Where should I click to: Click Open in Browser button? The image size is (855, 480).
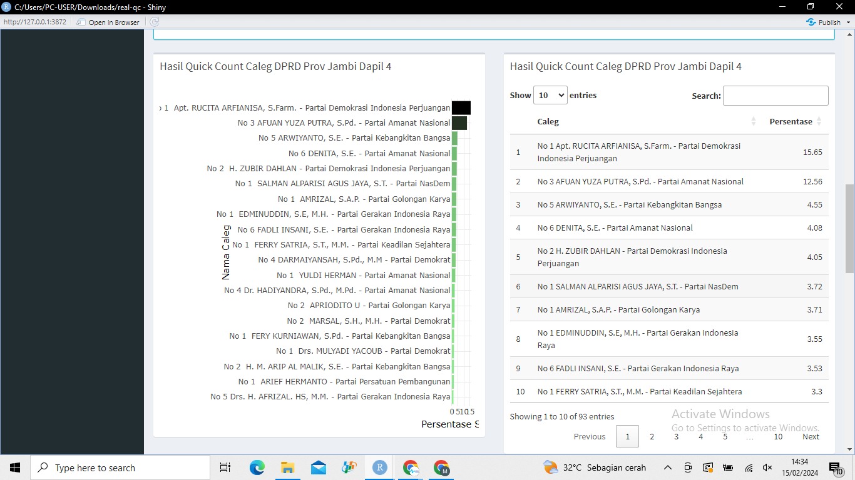tap(108, 22)
